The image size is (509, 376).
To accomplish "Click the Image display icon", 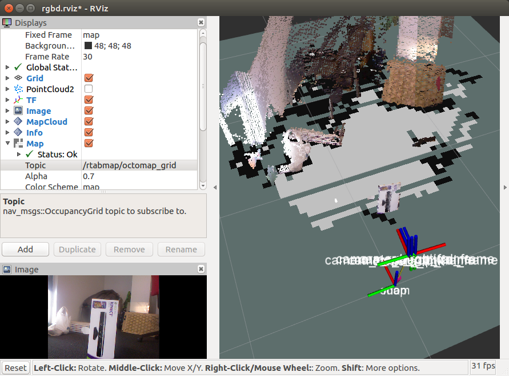I will coord(18,111).
